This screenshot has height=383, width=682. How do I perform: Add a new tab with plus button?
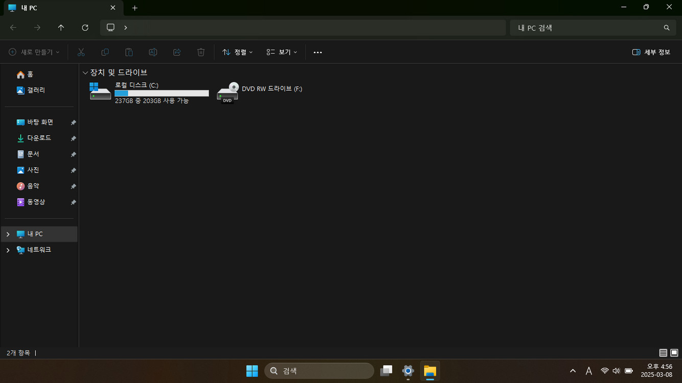134,8
